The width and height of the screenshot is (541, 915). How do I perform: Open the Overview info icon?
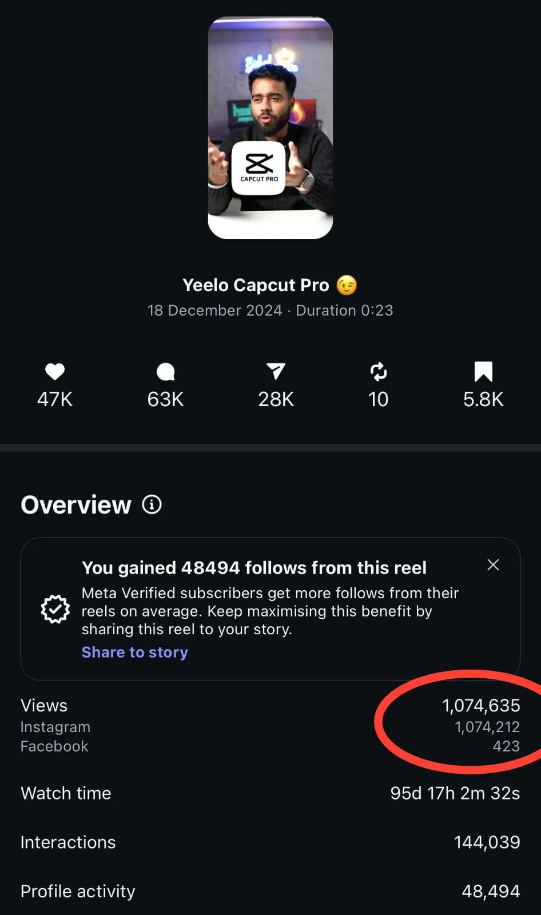[x=152, y=504]
